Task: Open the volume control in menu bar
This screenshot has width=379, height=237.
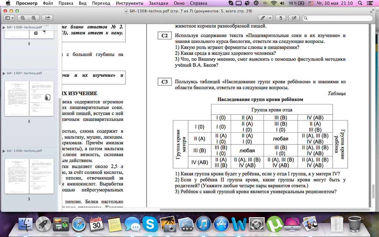Action: (x=282, y=3)
